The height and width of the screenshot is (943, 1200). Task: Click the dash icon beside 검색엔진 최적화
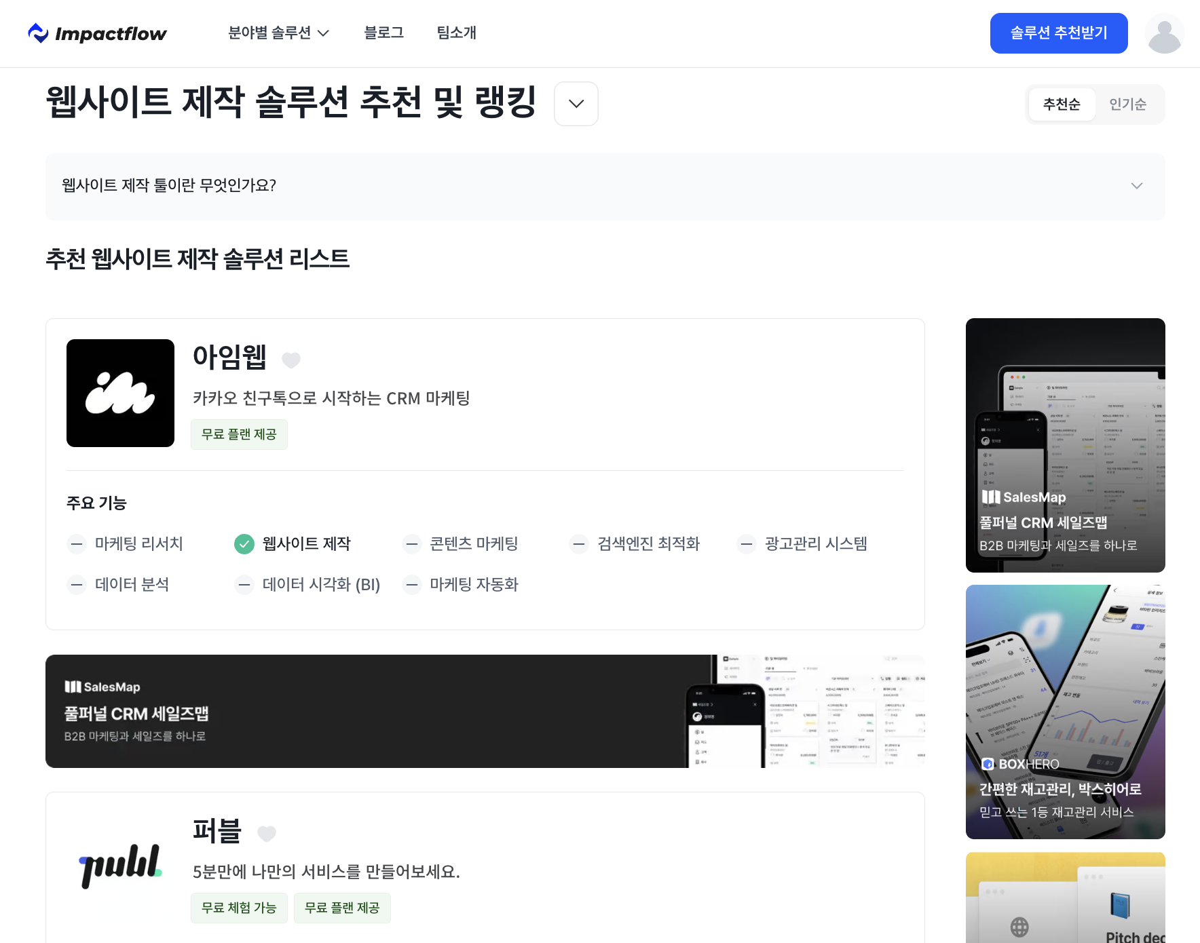579,544
